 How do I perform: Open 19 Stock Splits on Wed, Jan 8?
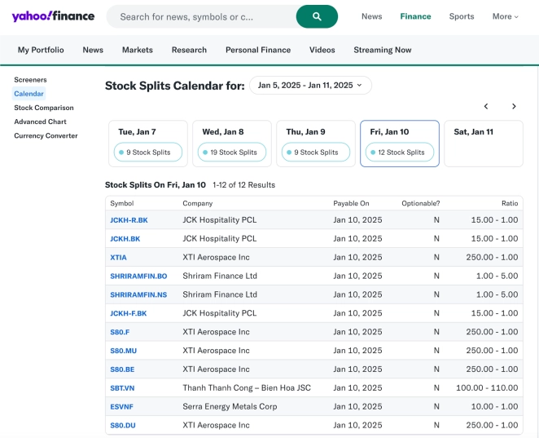(233, 153)
